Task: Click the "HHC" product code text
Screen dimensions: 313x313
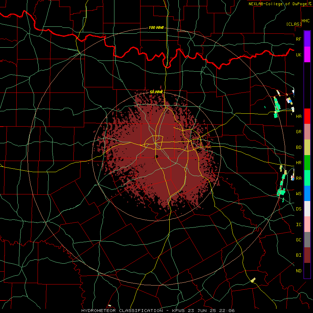Action: [x=305, y=21]
